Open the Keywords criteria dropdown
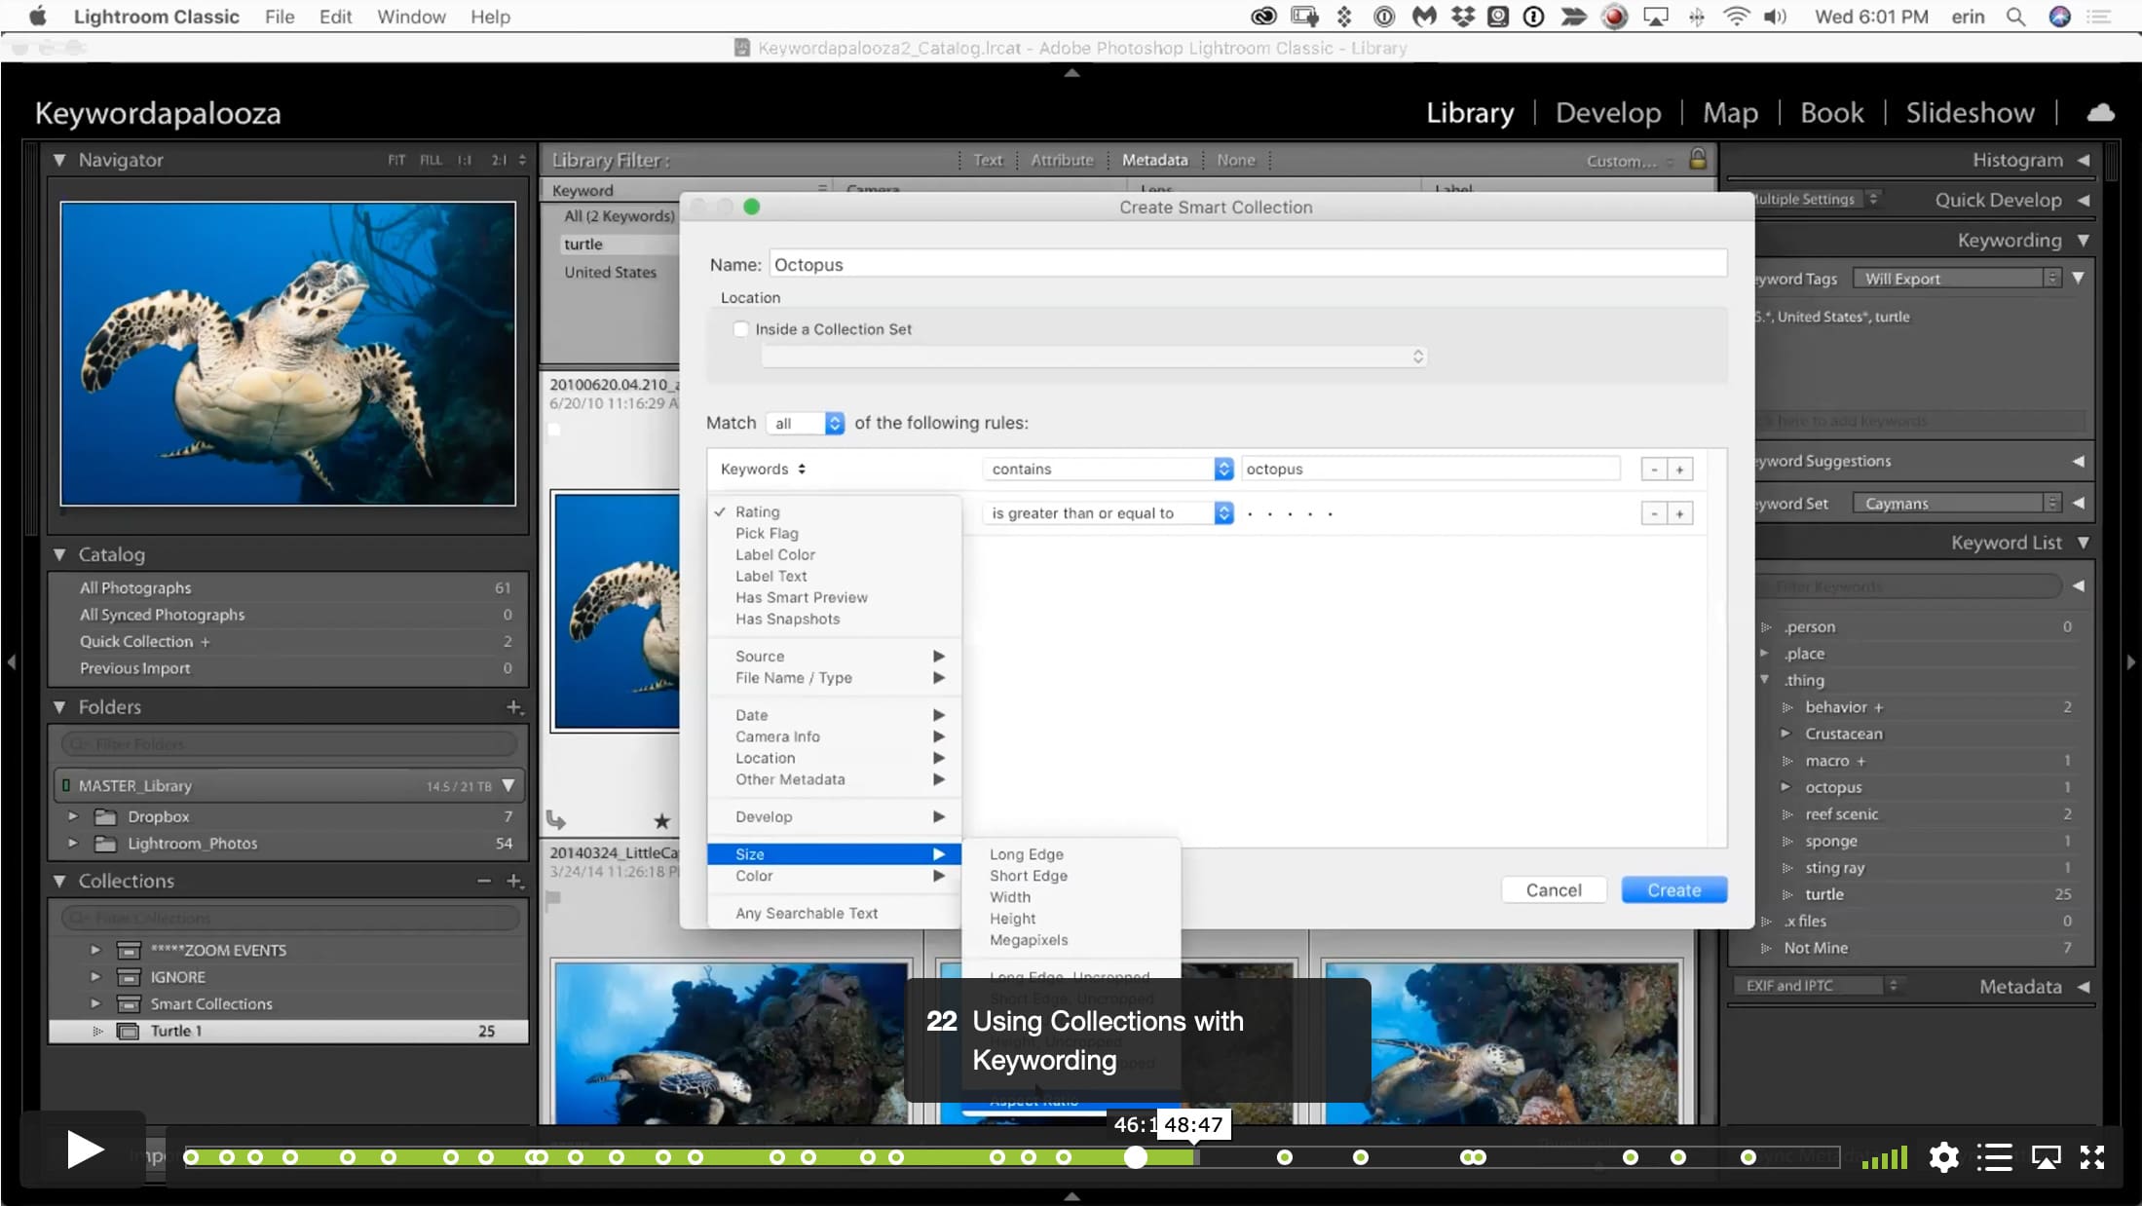 click(x=763, y=470)
